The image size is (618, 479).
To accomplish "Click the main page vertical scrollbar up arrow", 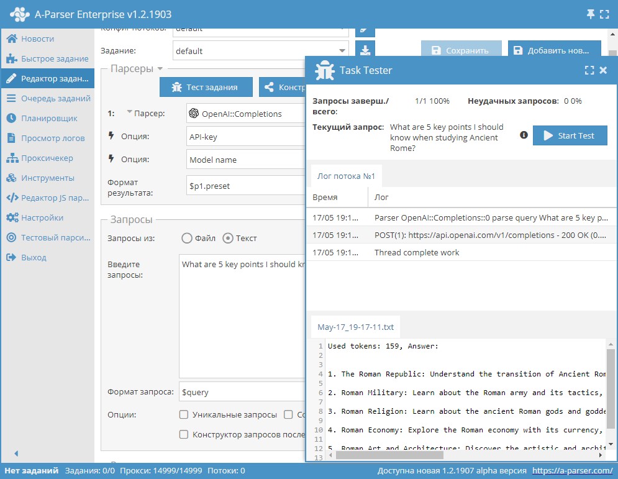I will 612,34.
